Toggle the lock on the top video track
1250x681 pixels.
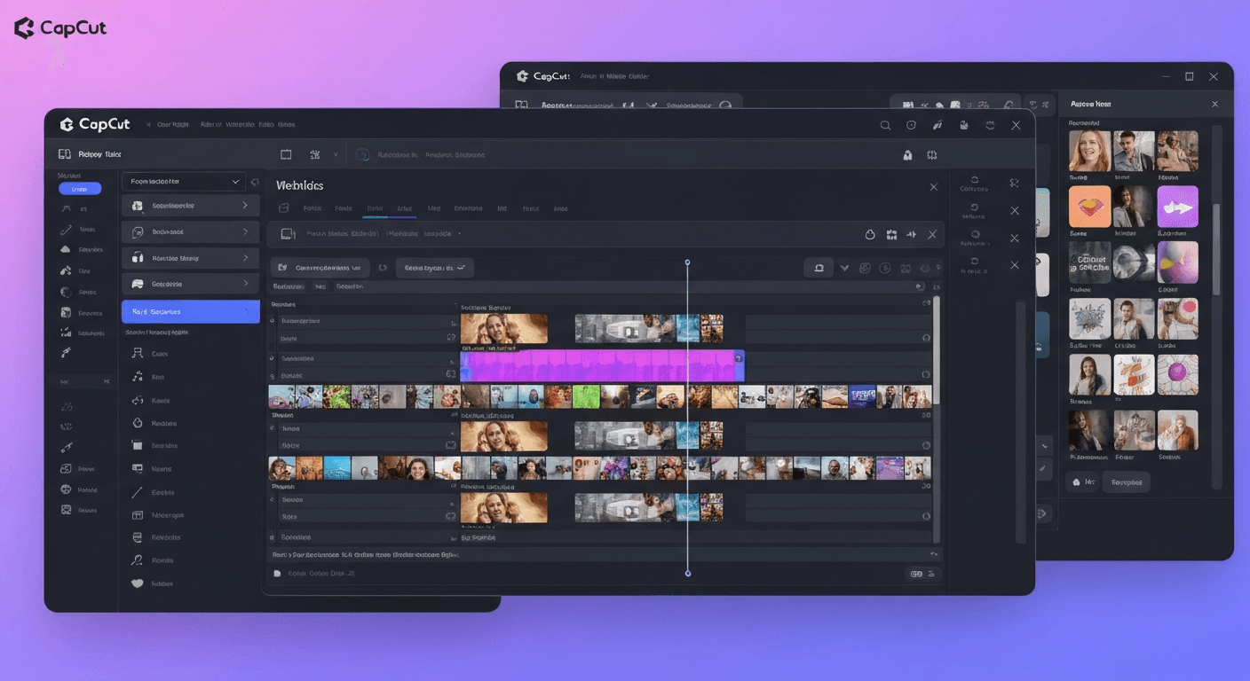926,337
